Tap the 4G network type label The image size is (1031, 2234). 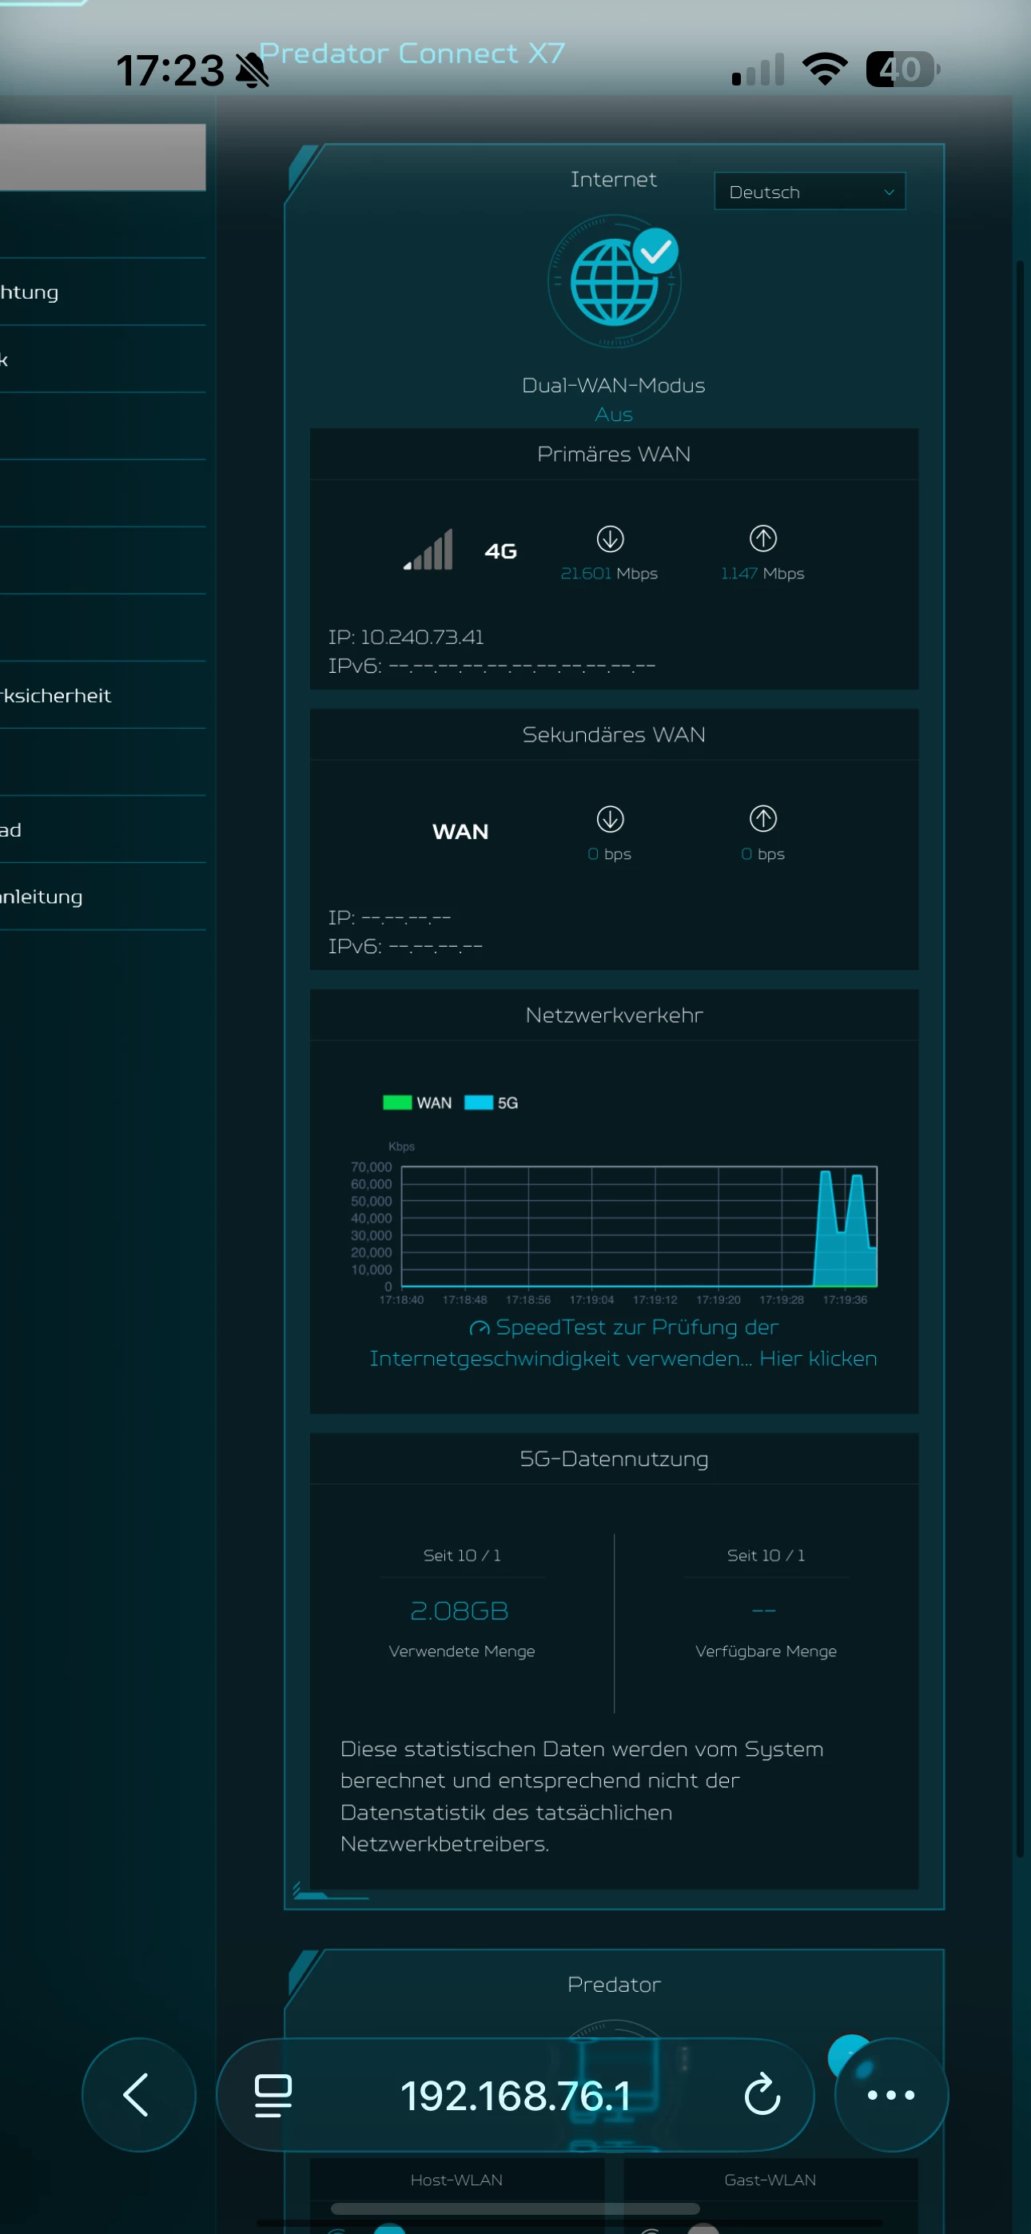[x=501, y=551]
